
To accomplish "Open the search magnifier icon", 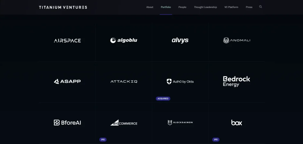I will point(260,7).
